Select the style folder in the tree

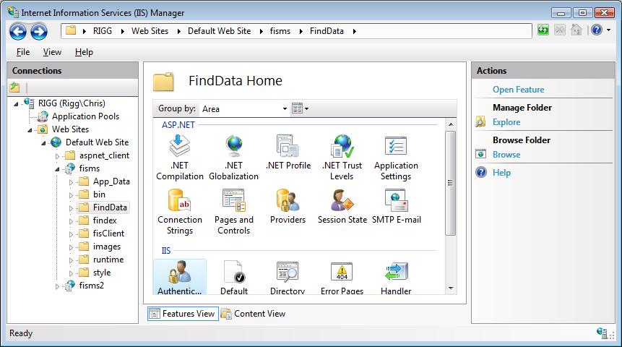[102, 273]
